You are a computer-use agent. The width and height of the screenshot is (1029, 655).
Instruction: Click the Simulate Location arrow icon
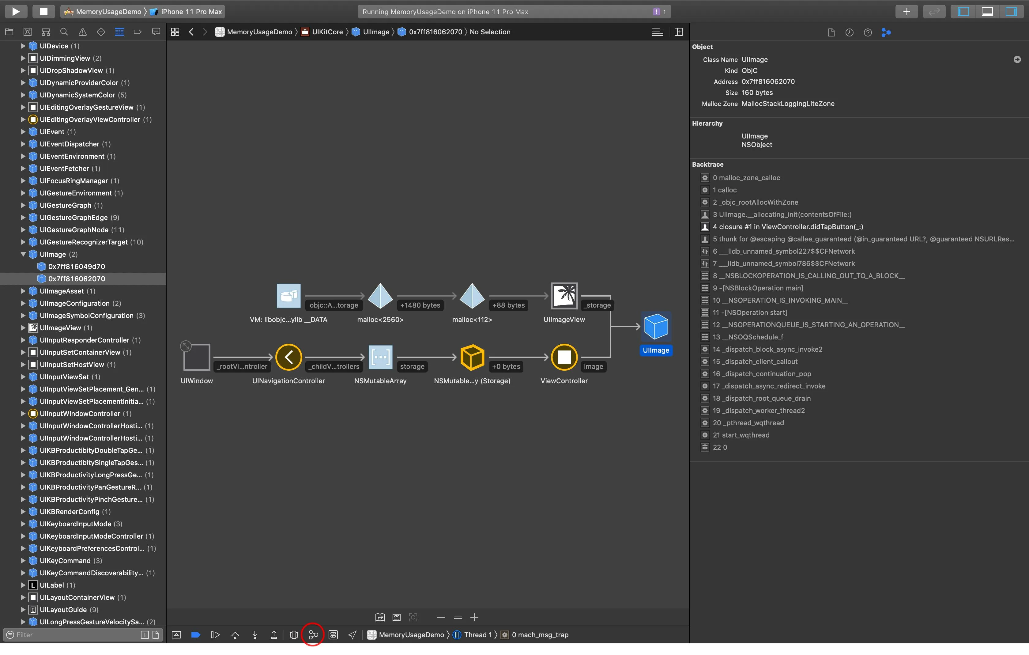(x=352, y=635)
